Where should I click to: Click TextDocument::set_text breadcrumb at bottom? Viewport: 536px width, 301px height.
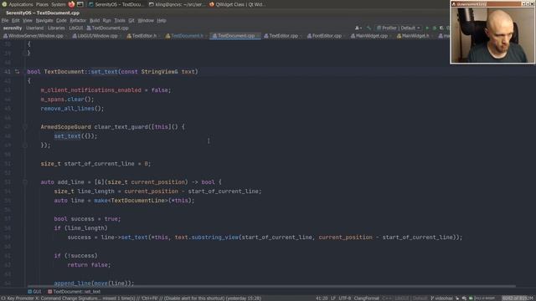75,292
